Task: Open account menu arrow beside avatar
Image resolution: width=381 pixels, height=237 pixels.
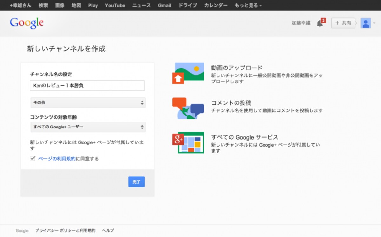Action: pyautogui.click(x=374, y=23)
